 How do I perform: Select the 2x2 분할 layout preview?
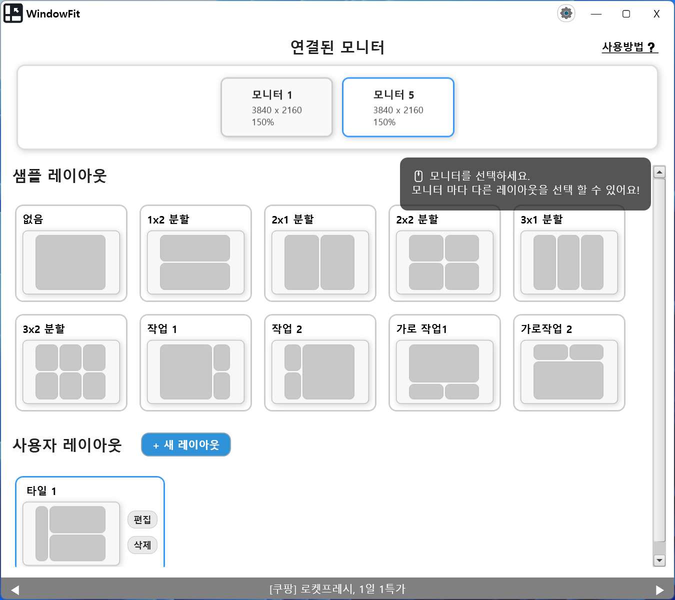tap(444, 262)
